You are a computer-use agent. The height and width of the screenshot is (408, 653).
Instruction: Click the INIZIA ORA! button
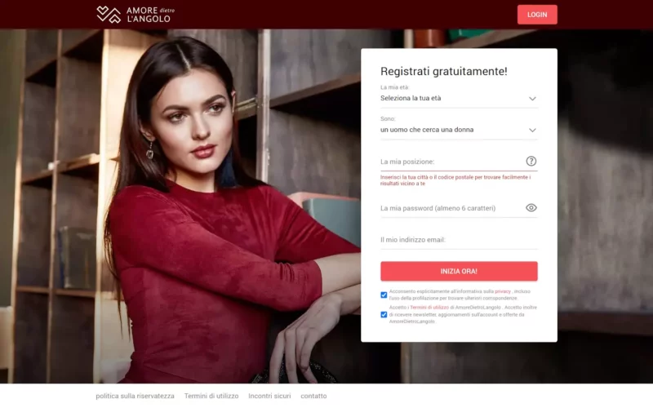(459, 271)
